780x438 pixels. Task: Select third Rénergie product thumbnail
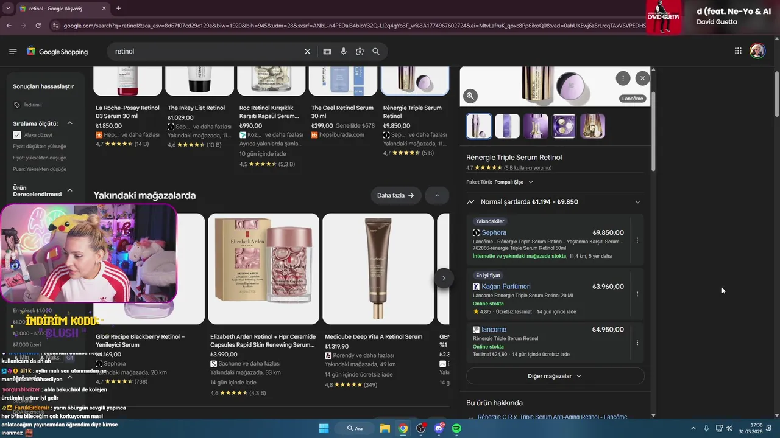536,126
